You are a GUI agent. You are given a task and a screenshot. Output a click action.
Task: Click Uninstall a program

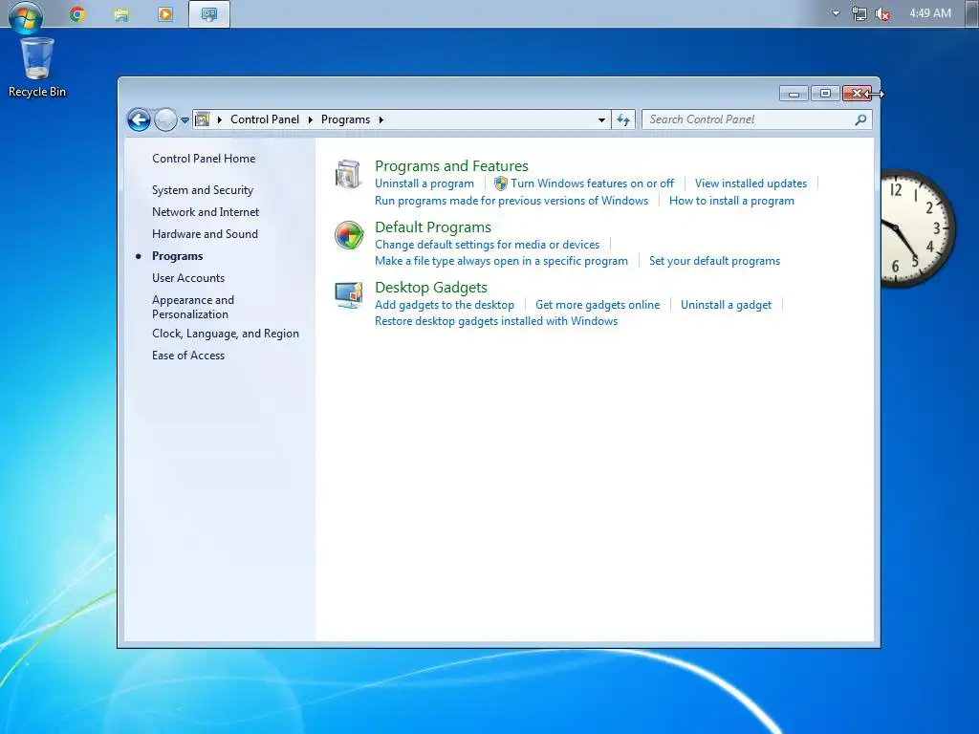pyautogui.click(x=424, y=183)
